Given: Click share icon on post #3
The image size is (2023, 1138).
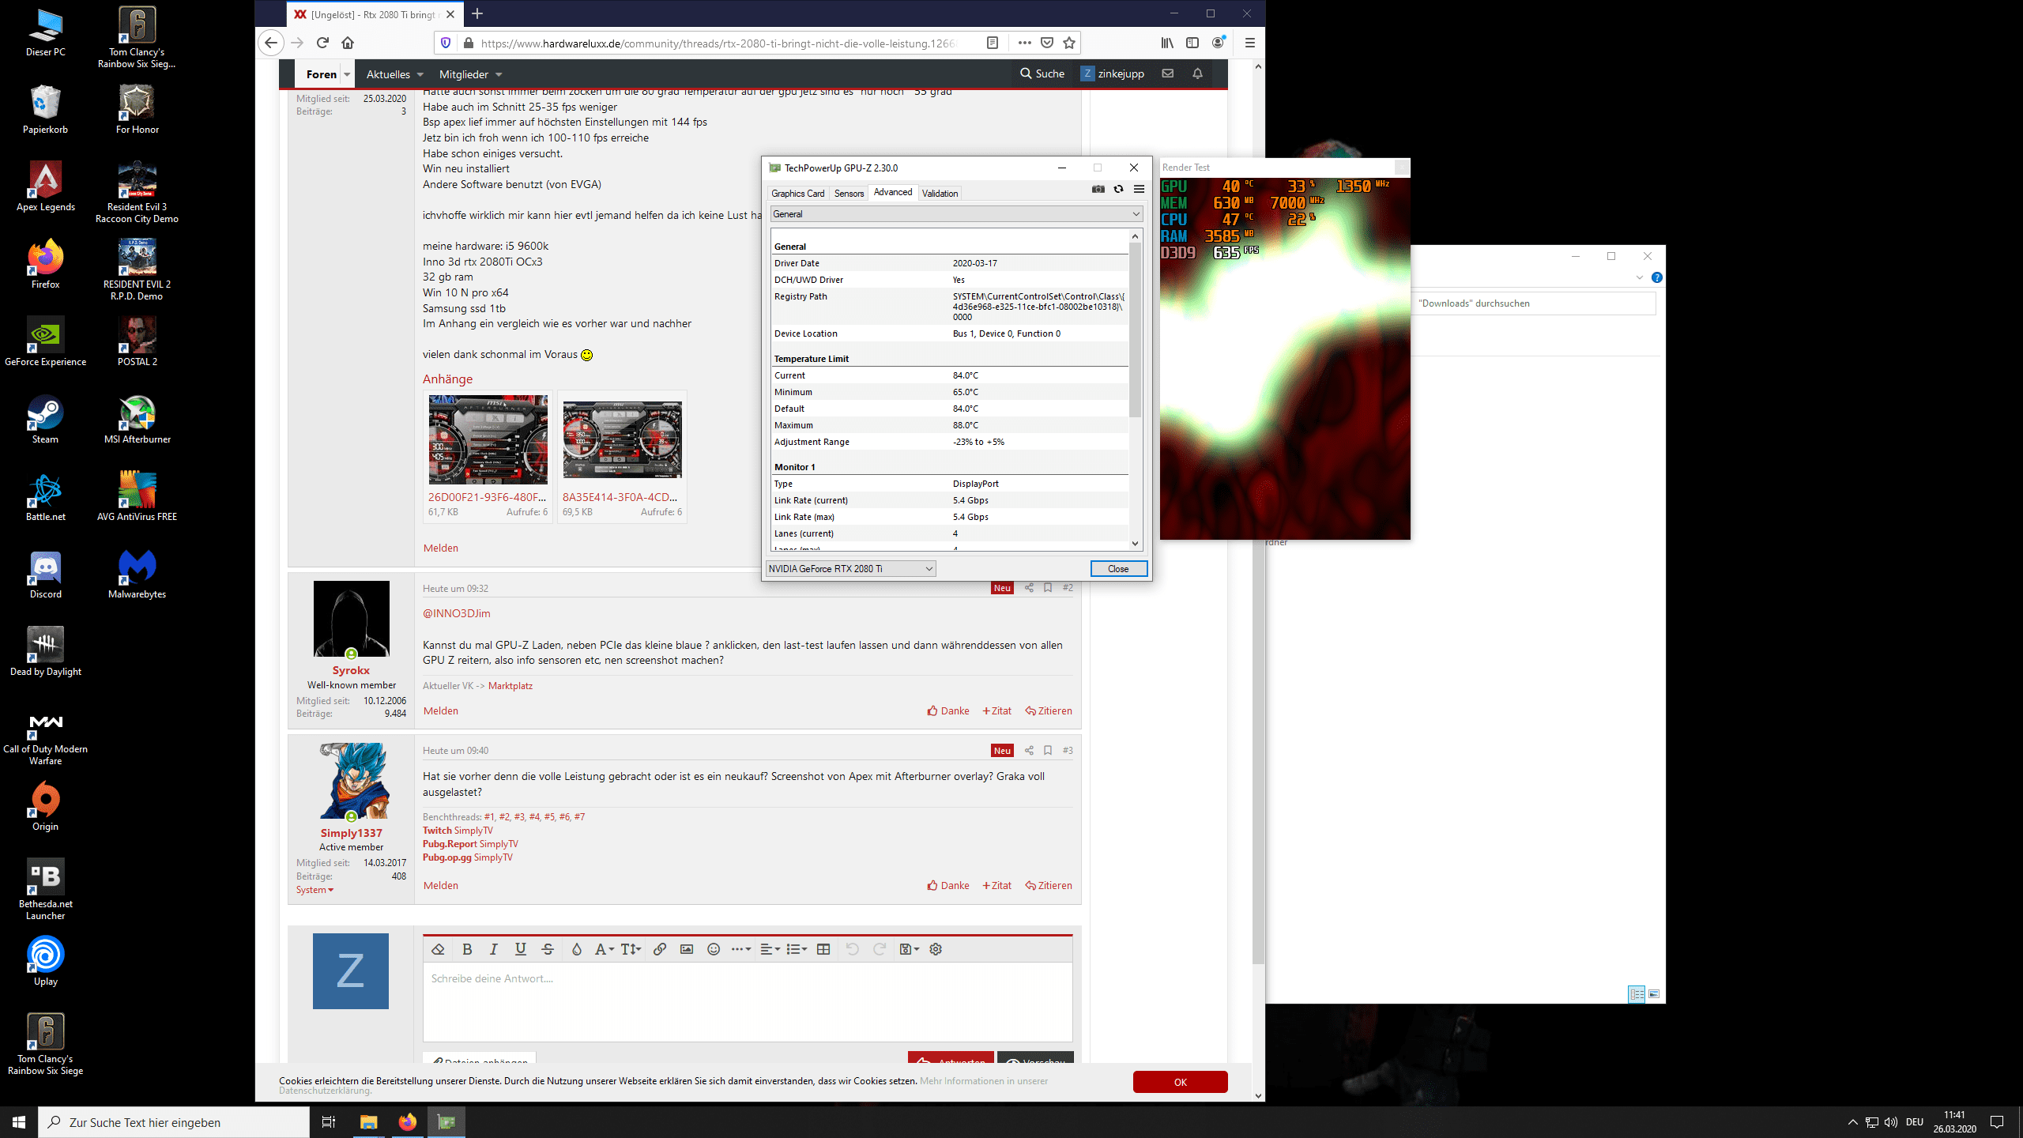Looking at the screenshot, I should [1029, 750].
